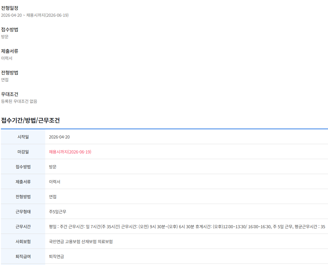
Task: Click the 2026-04-20 start date table value
Action: pos(59,137)
